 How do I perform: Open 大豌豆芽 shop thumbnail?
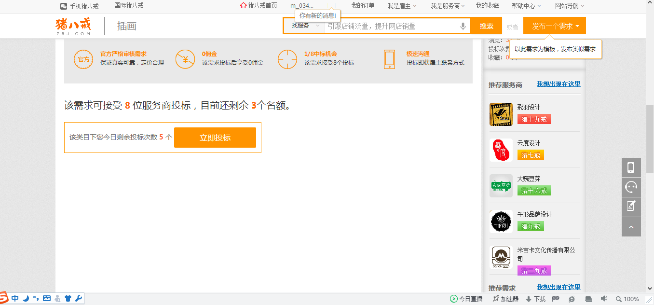coord(501,186)
